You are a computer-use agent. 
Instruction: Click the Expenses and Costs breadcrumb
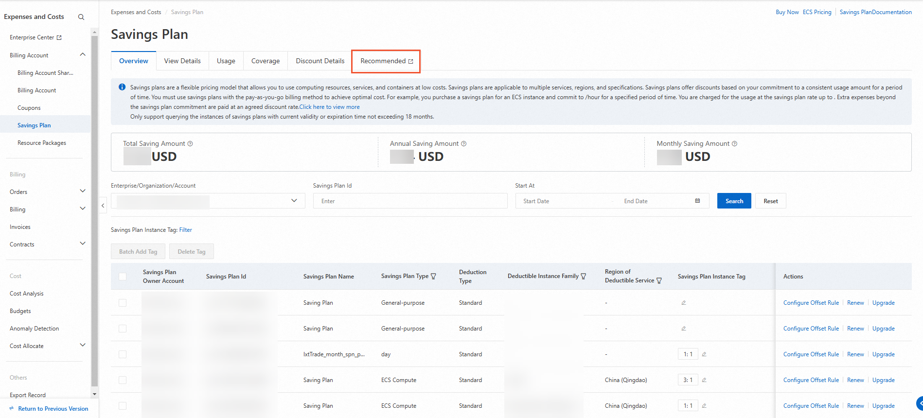136,12
